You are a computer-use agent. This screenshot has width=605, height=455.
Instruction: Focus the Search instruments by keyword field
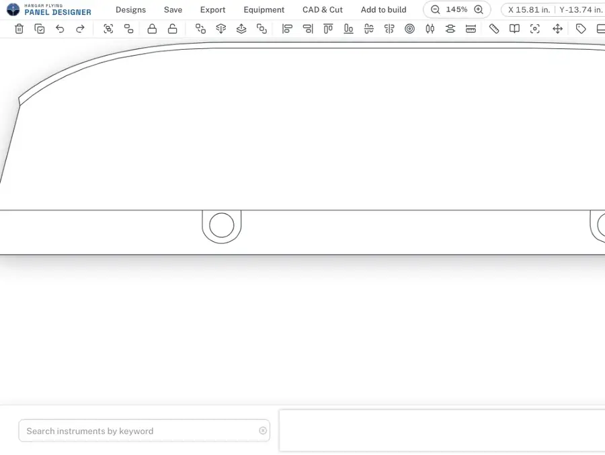point(145,431)
